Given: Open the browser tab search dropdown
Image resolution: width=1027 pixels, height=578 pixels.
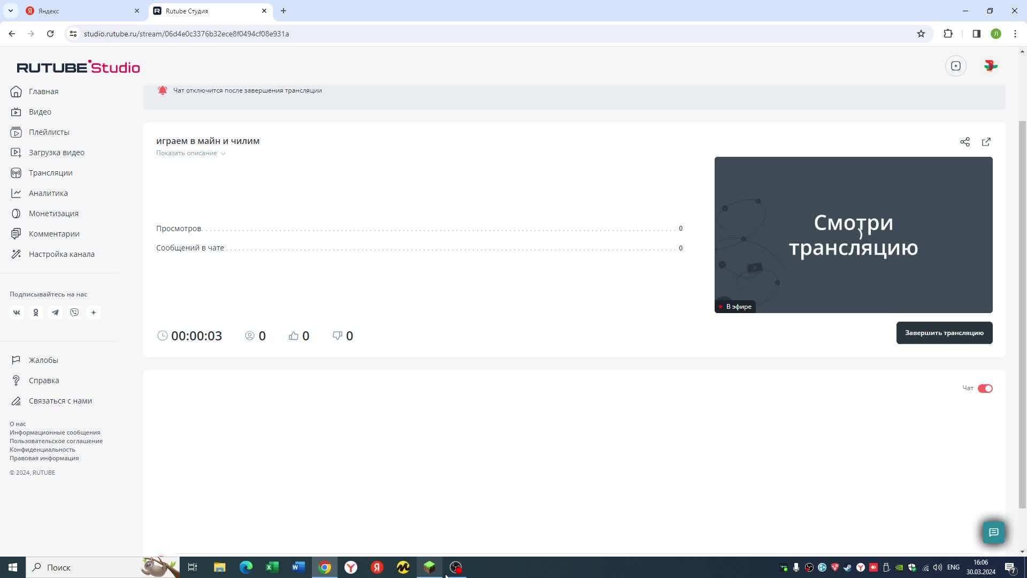Looking at the screenshot, I should (10, 11).
